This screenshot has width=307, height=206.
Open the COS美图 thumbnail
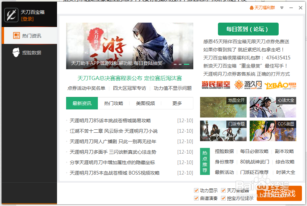[x=273, y=131]
